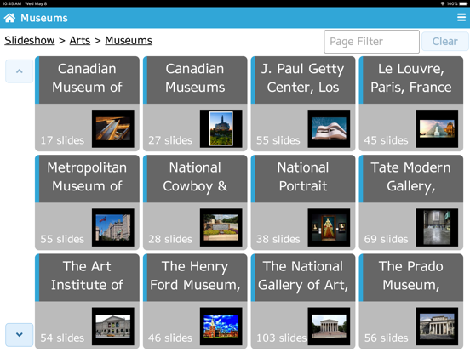The height and width of the screenshot is (352, 470).
Task: Select The Art Institute thumbnail image
Action: click(113, 326)
